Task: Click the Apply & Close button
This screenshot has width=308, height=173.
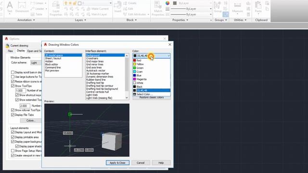Action: pyautogui.click(x=117, y=163)
